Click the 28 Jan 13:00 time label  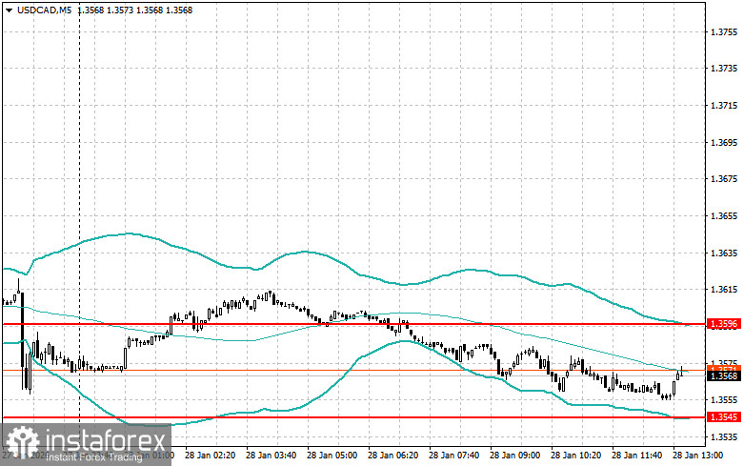(x=697, y=456)
